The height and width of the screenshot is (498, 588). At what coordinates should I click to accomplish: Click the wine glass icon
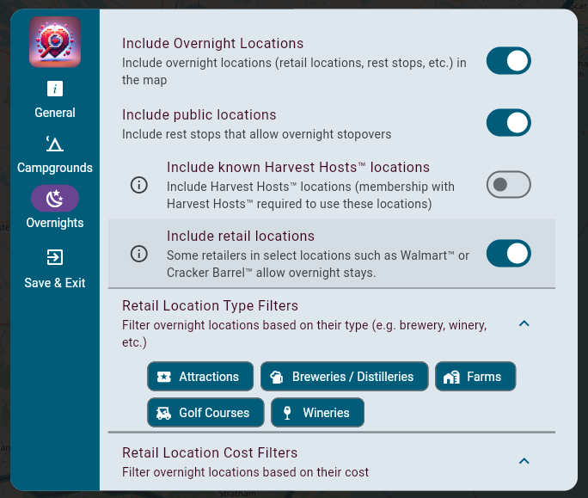(x=286, y=413)
